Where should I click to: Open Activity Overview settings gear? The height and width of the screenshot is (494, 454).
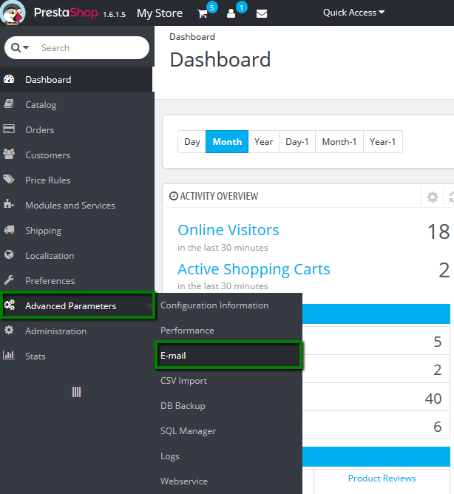[433, 197]
